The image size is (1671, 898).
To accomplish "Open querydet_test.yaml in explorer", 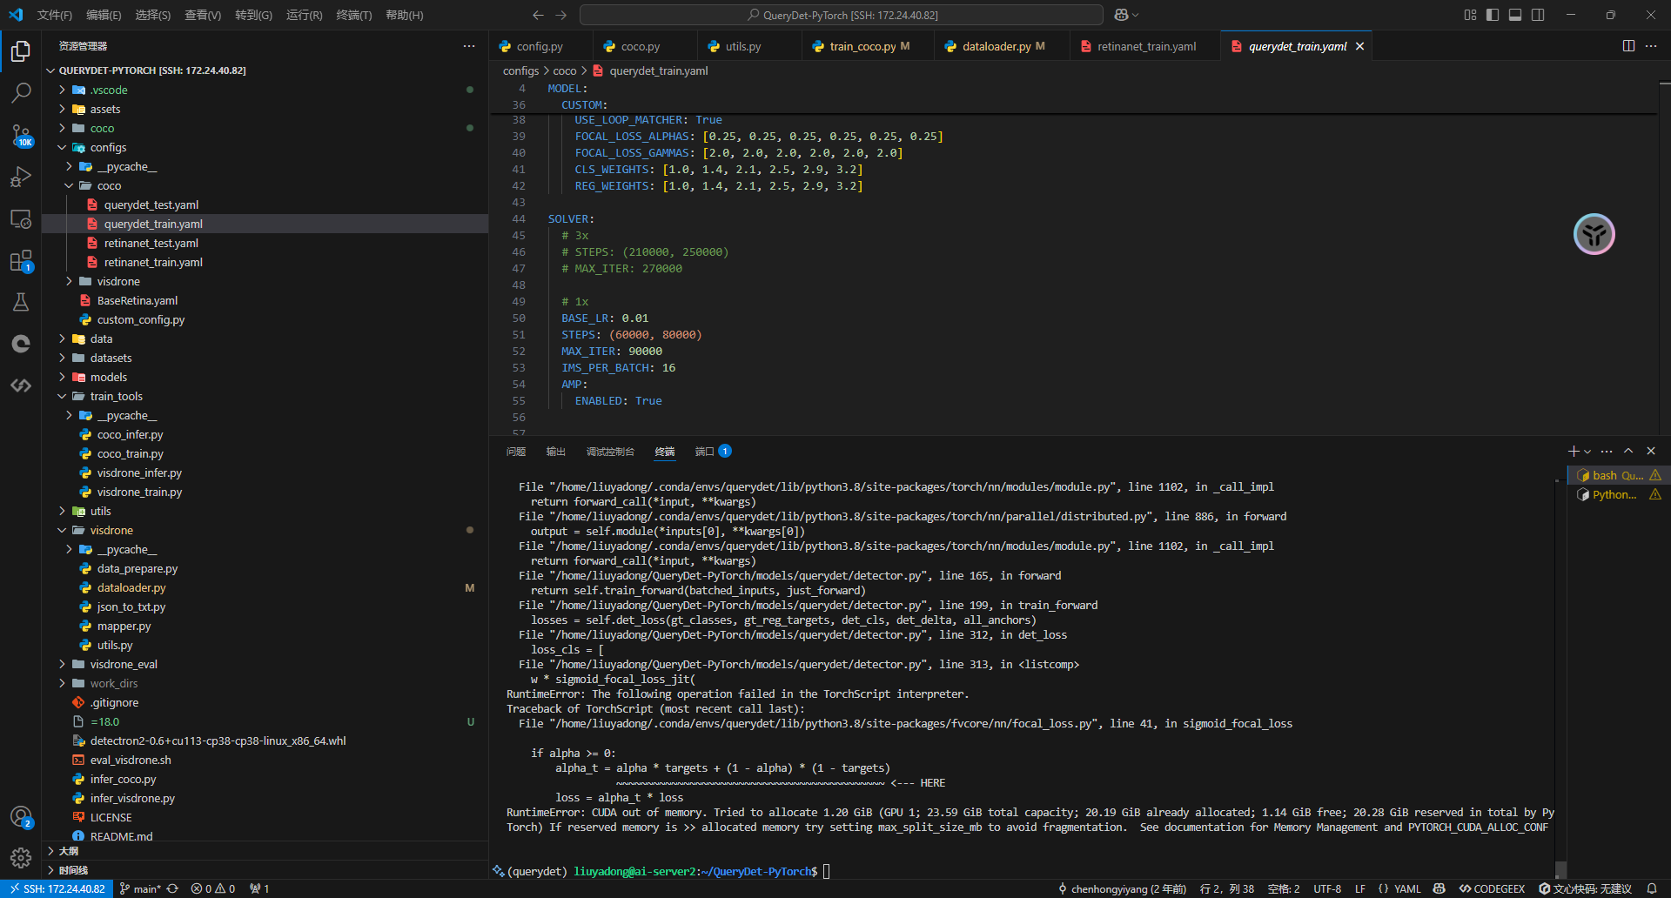I will pyautogui.click(x=265, y=204).
